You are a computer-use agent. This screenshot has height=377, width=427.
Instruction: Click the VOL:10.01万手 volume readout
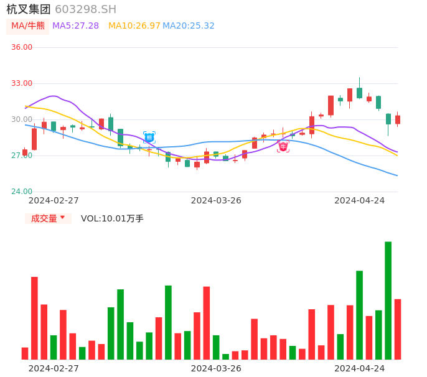coord(112,218)
